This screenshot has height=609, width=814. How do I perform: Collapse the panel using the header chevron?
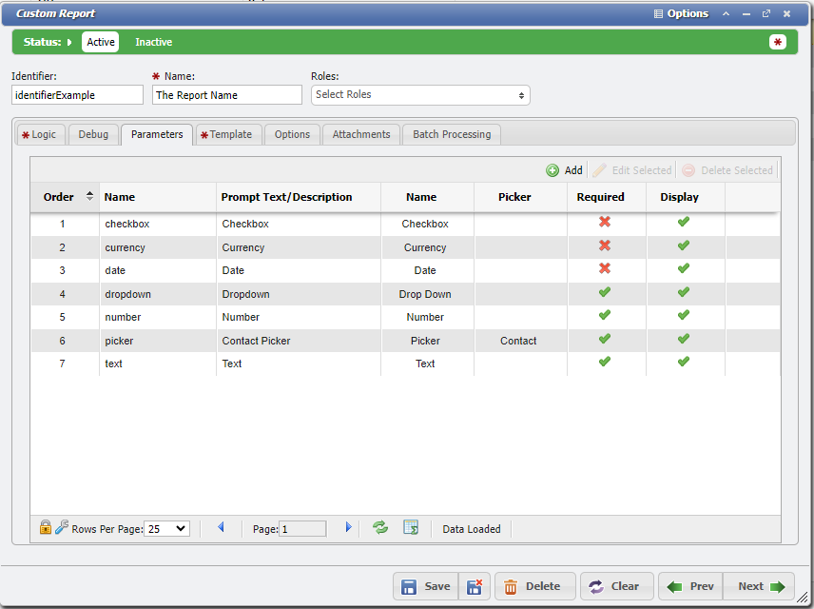[x=727, y=14]
